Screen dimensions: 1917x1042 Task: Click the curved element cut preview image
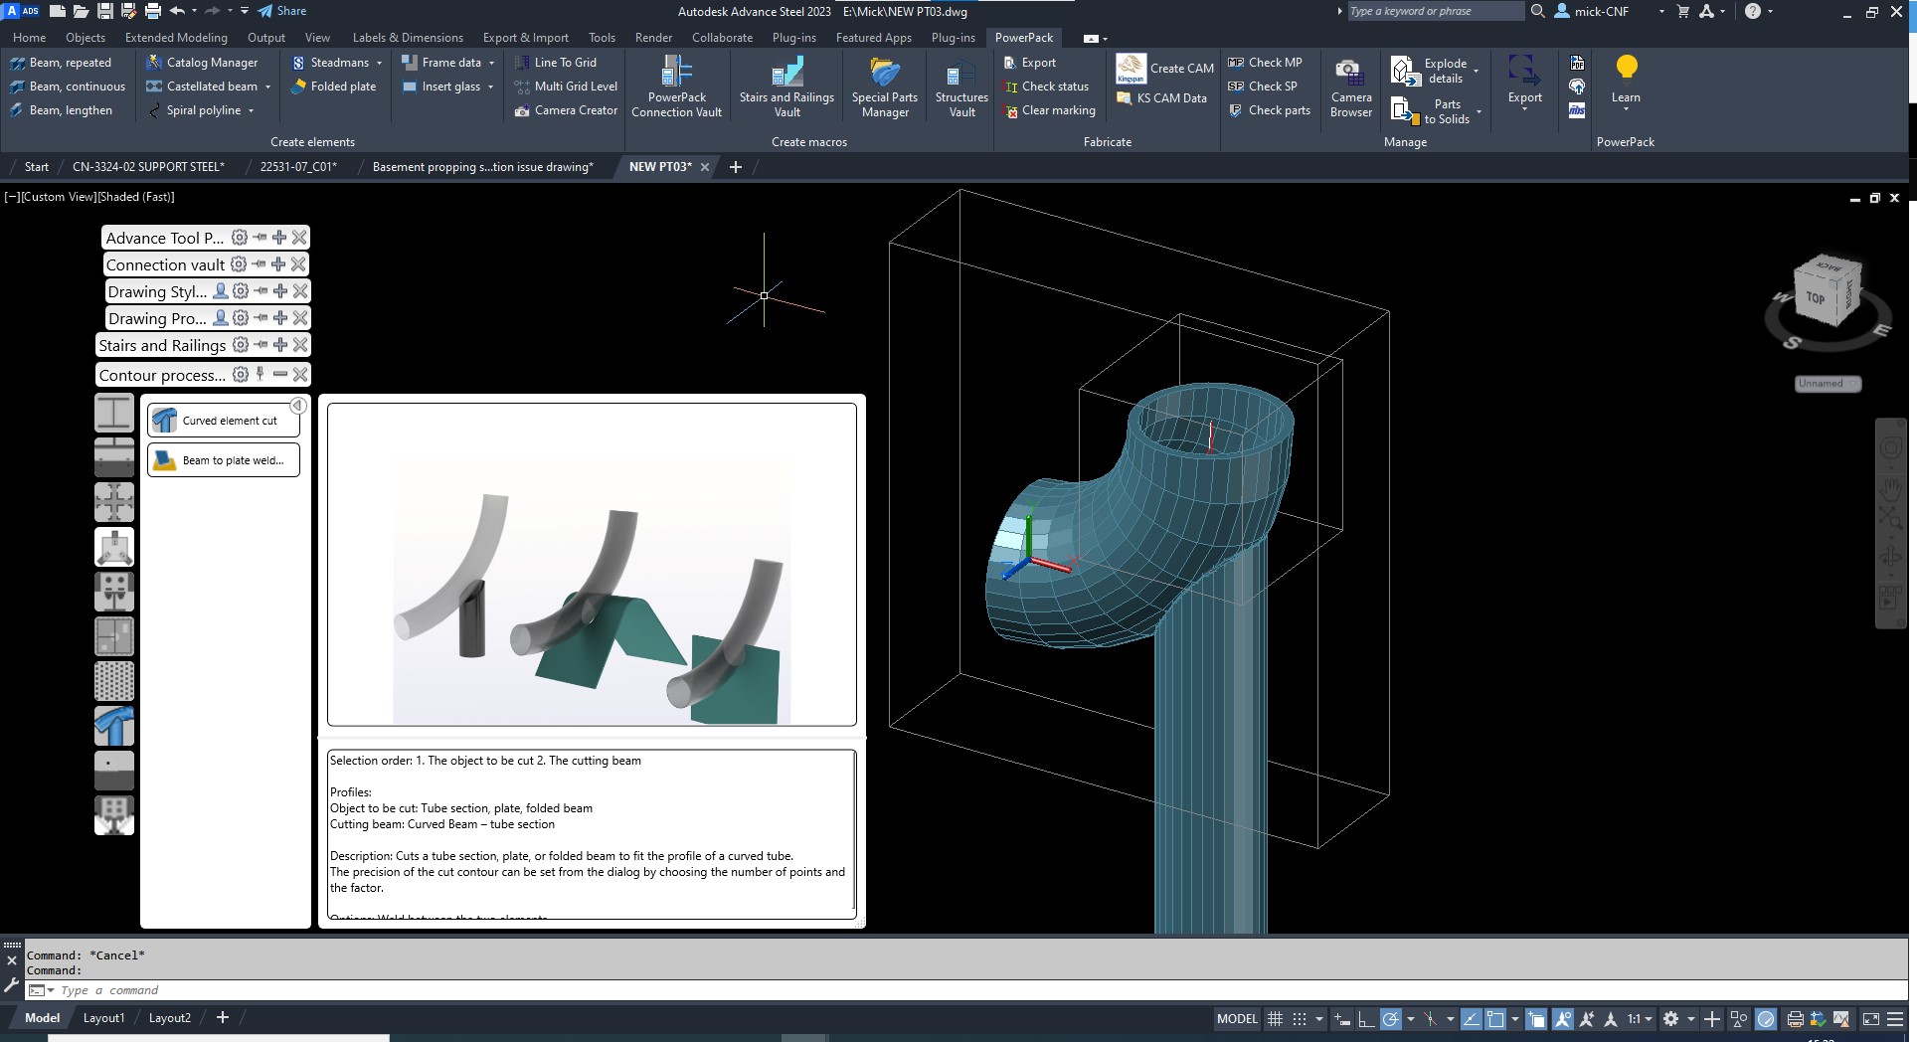click(592, 565)
